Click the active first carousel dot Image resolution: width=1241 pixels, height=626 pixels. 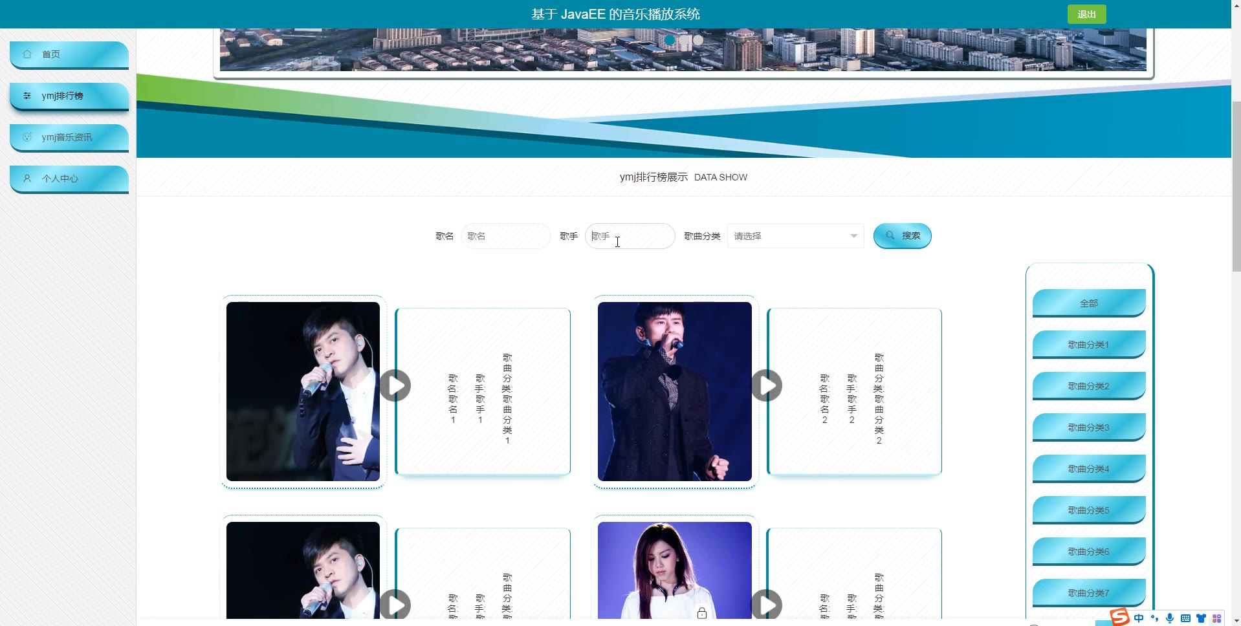pyautogui.click(x=670, y=40)
